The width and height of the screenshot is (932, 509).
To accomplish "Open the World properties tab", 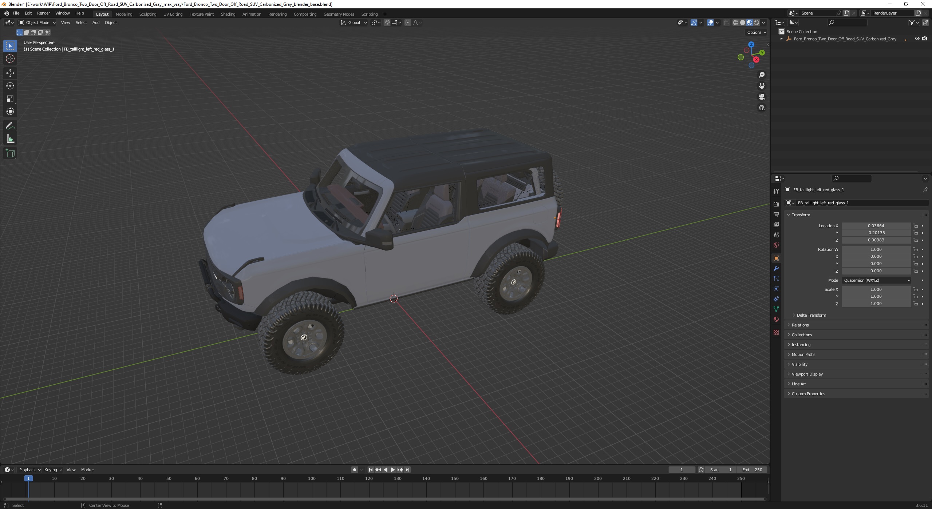I will coord(776,245).
